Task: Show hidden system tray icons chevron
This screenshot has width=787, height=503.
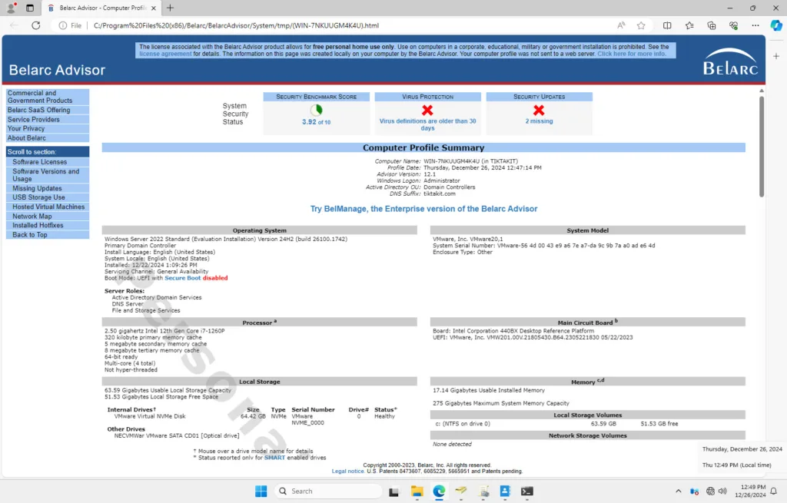Action: coord(678,491)
